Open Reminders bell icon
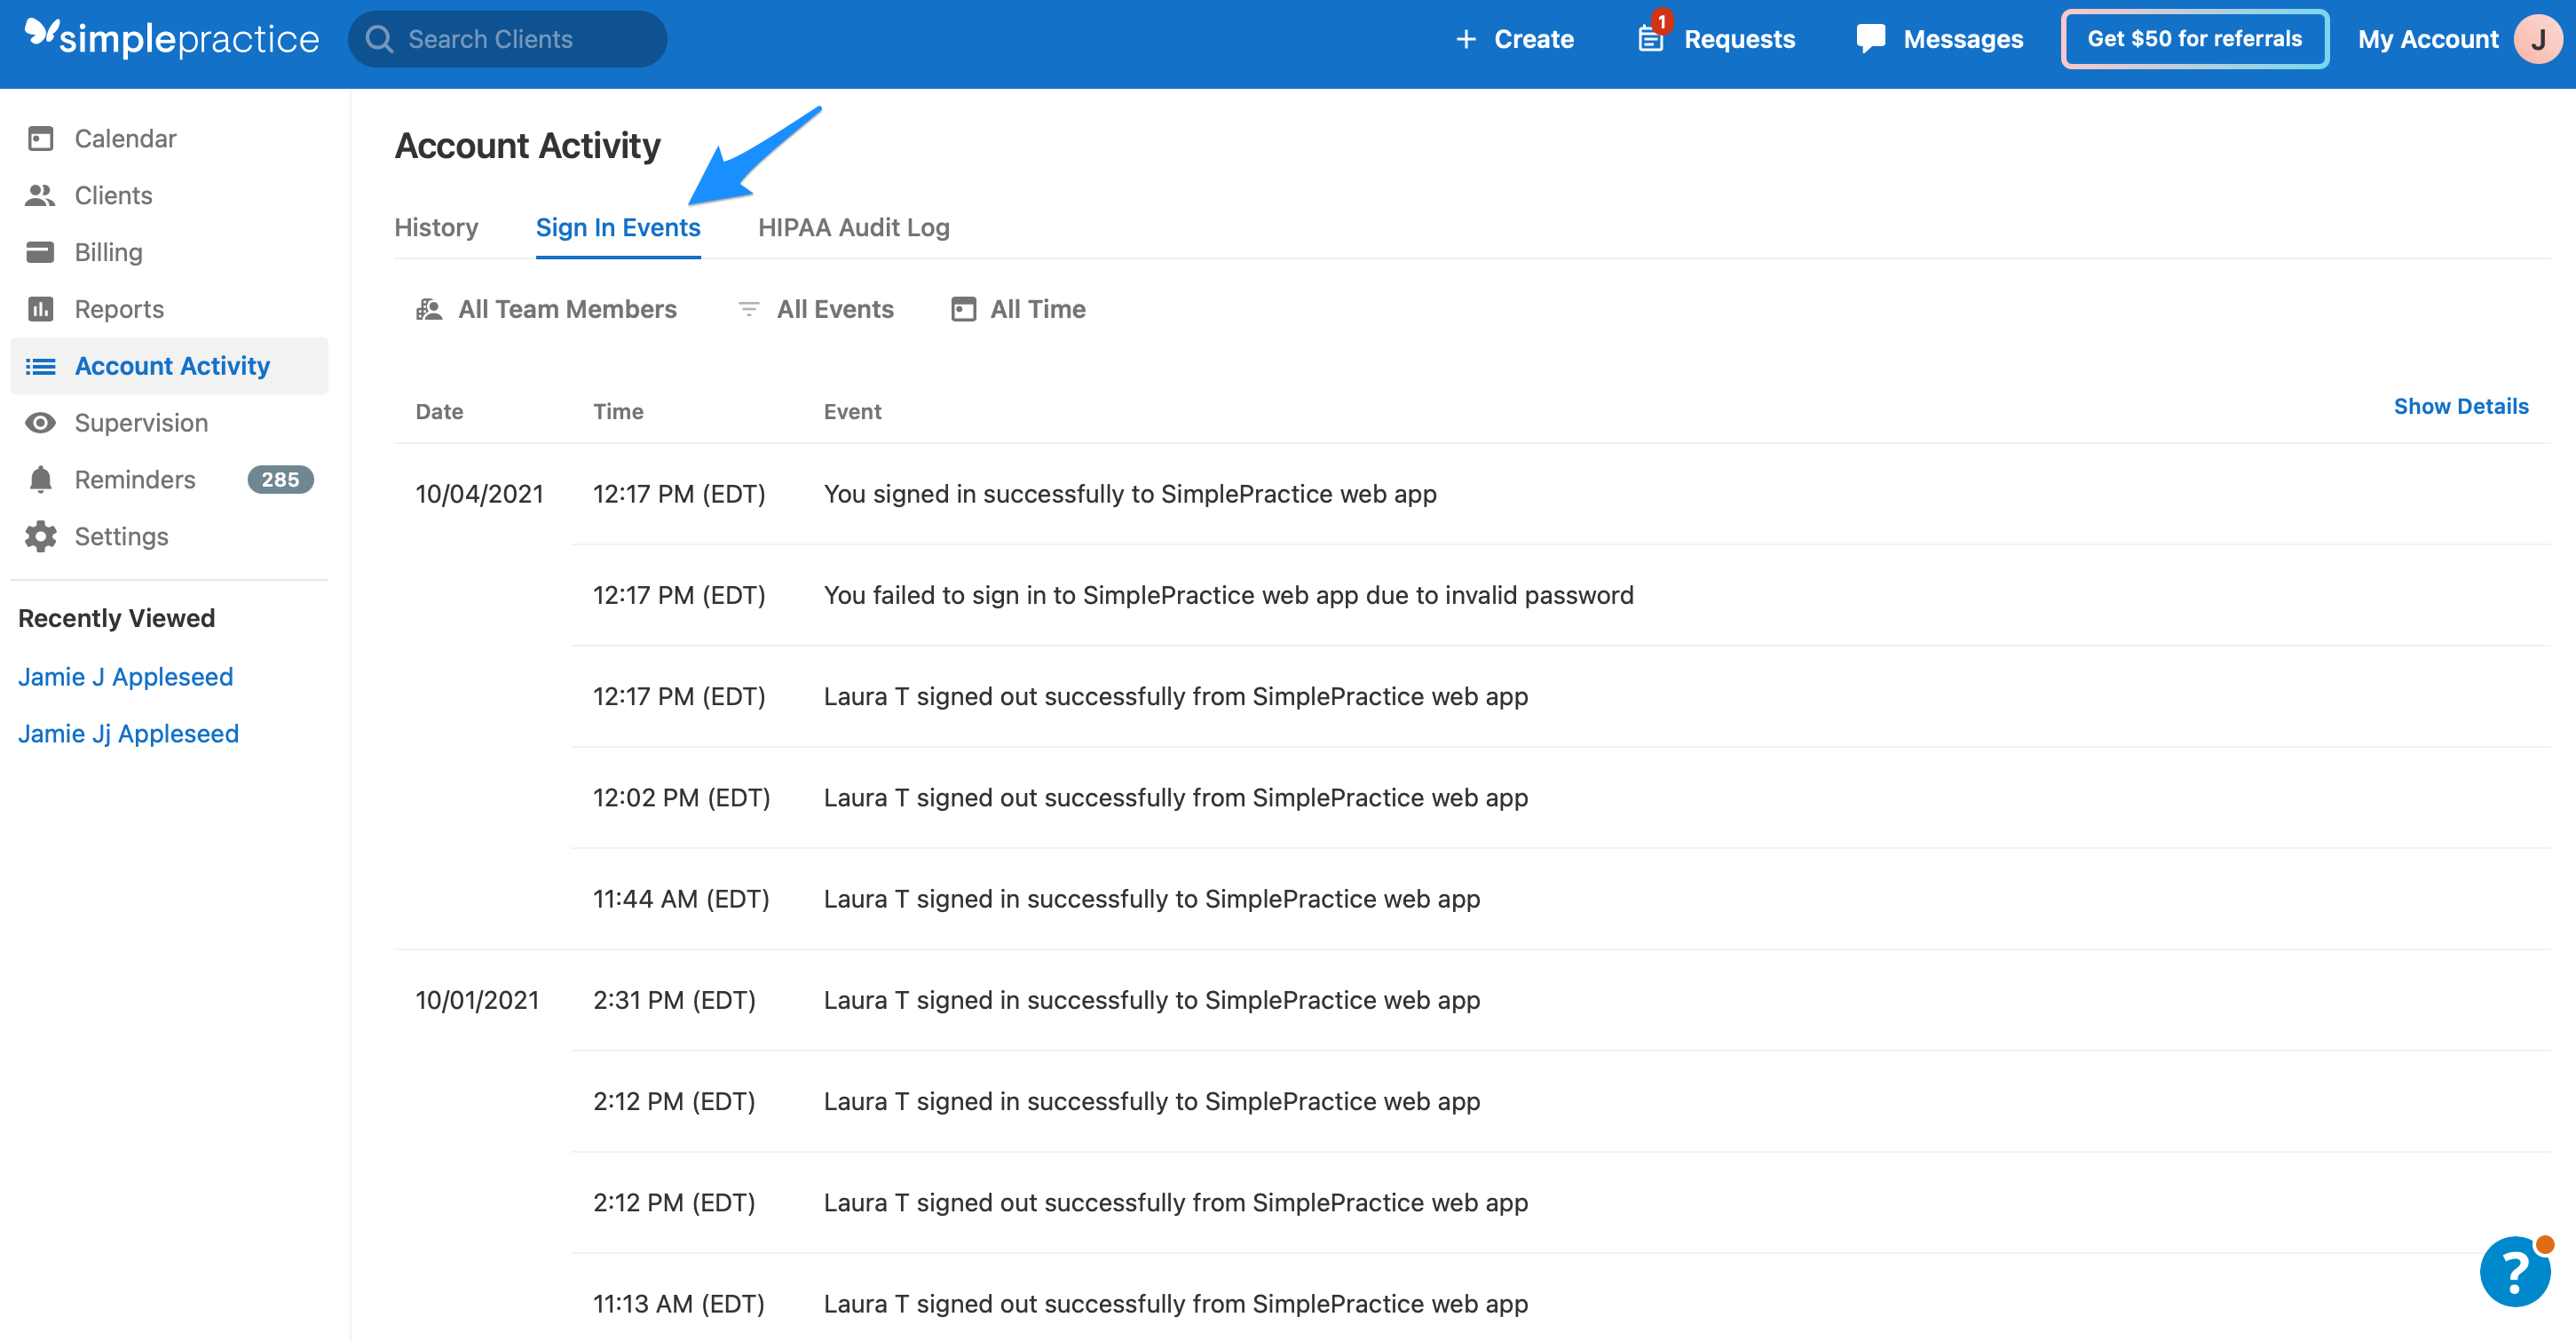The image size is (2576, 1341). (41, 480)
